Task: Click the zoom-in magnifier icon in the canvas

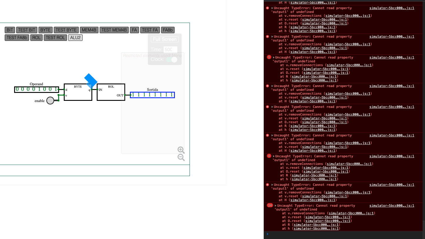Action: coord(181,150)
